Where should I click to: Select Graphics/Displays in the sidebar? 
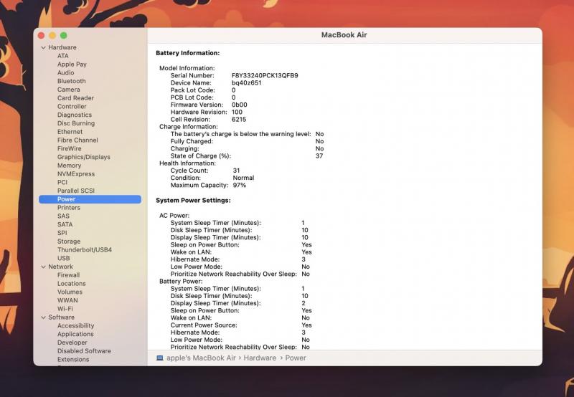[83, 157]
